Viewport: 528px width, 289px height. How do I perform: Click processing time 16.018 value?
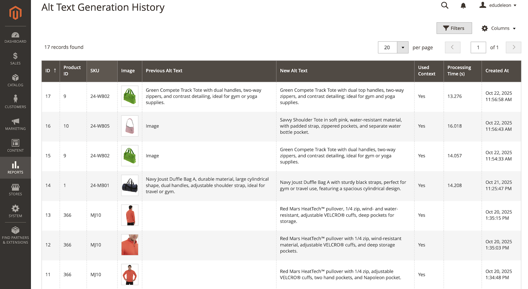[x=454, y=126]
